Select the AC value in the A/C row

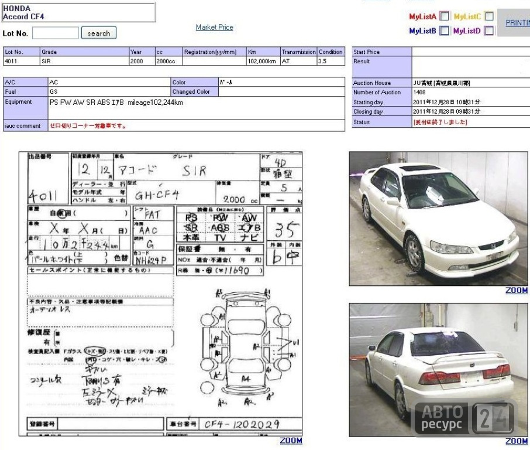click(x=53, y=82)
